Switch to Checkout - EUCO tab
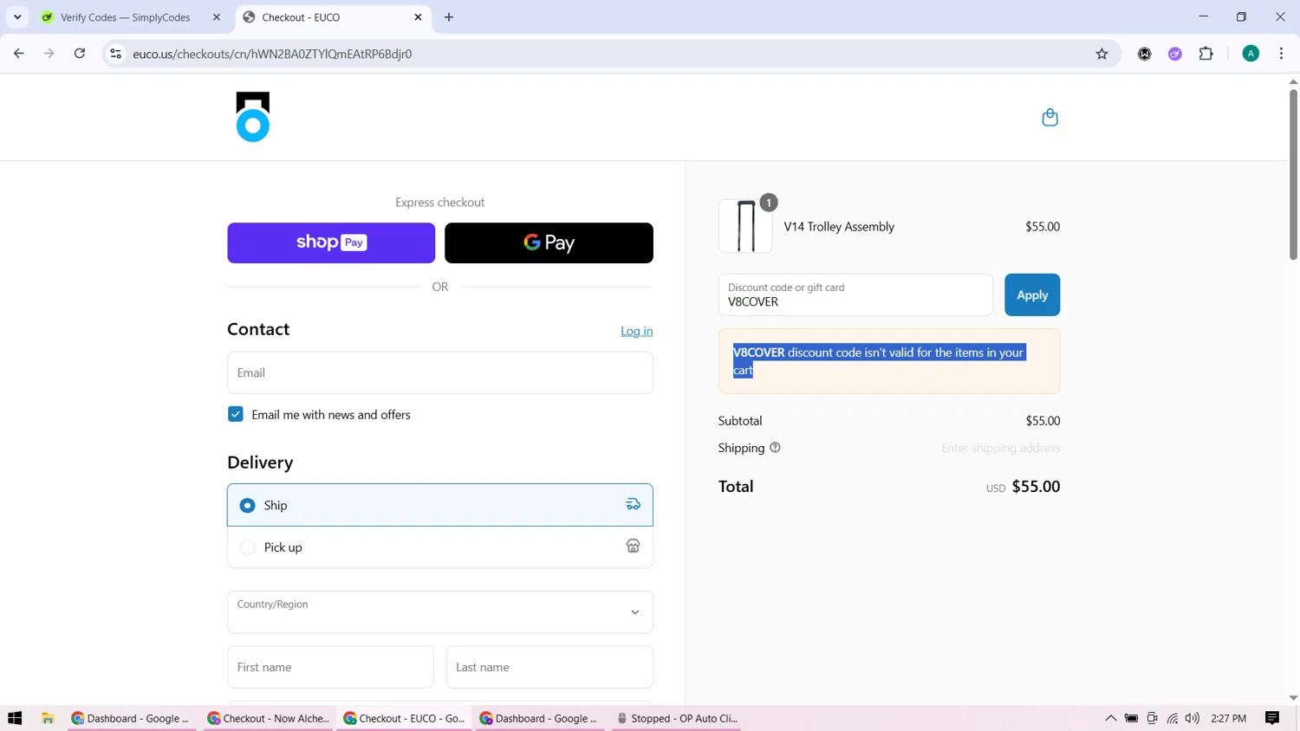 [x=334, y=17]
